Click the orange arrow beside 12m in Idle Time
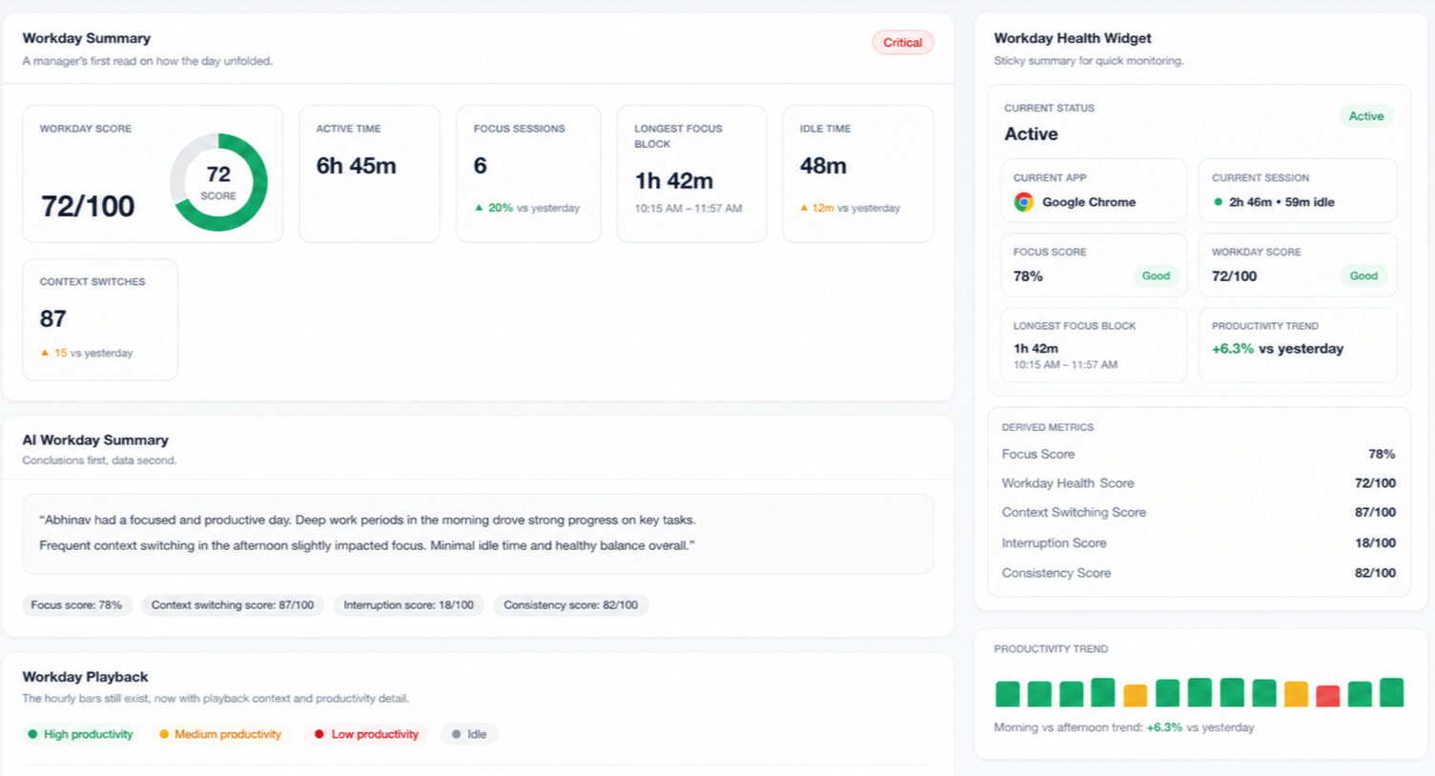This screenshot has width=1435, height=776. [x=804, y=208]
